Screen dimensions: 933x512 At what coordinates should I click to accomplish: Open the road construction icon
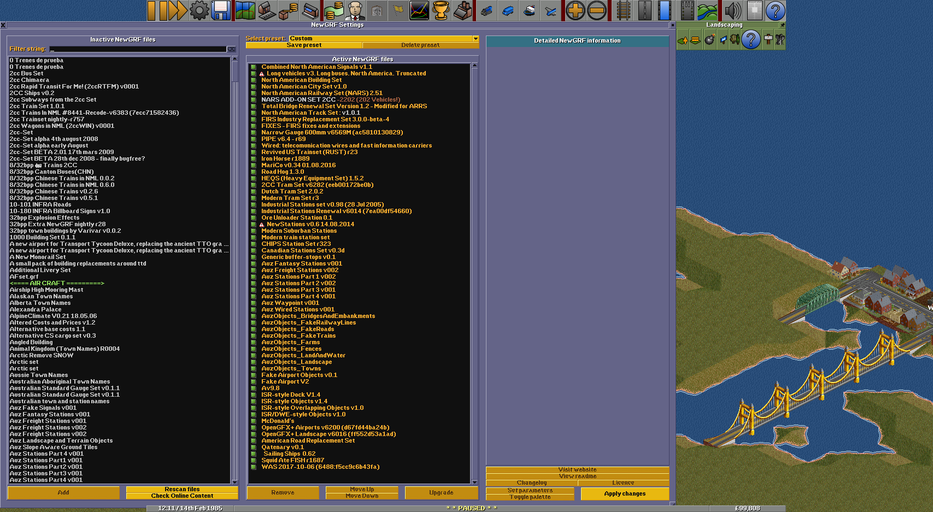pyautogui.click(x=645, y=10)
